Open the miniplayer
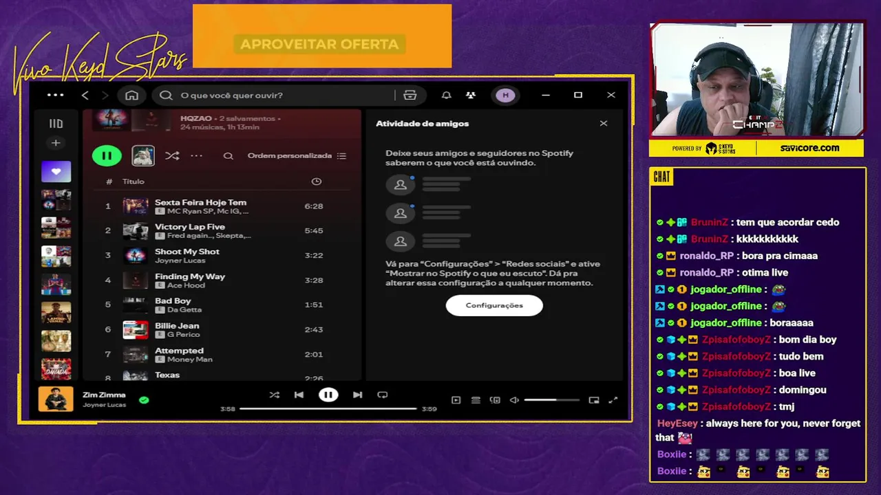The height and width of the screenshot is (495, 881). tap(594, 400)
